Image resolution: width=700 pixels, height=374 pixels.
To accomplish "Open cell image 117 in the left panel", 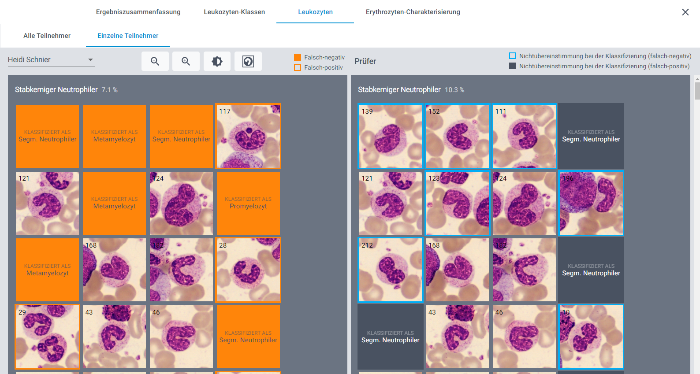I will tap(248, 136).
